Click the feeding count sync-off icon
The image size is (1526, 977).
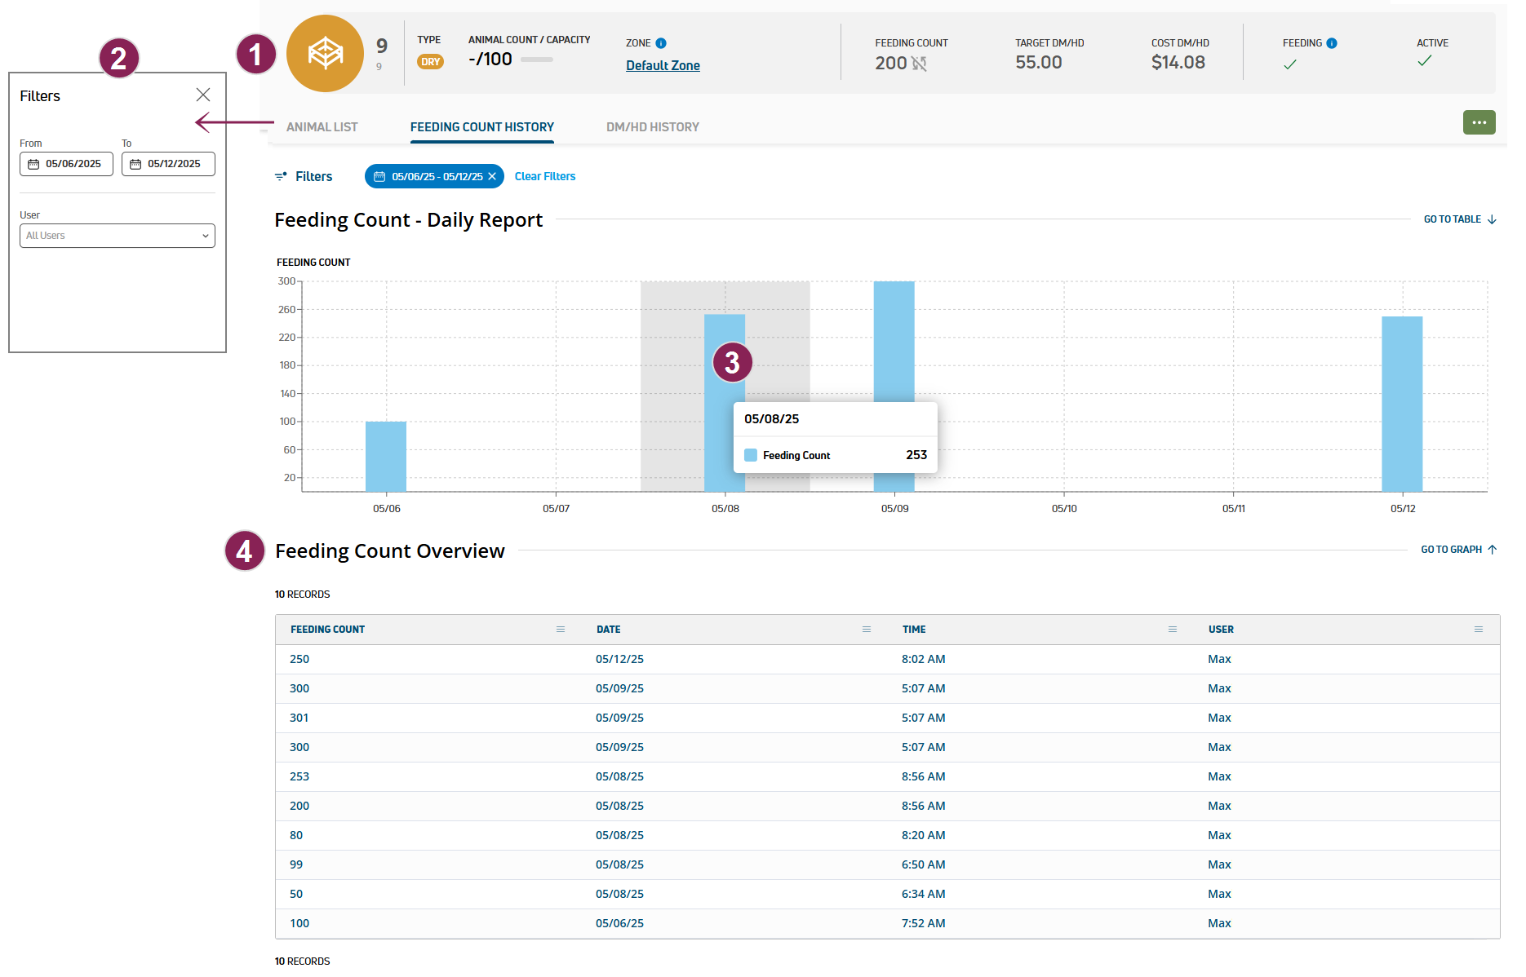(919, 64)
